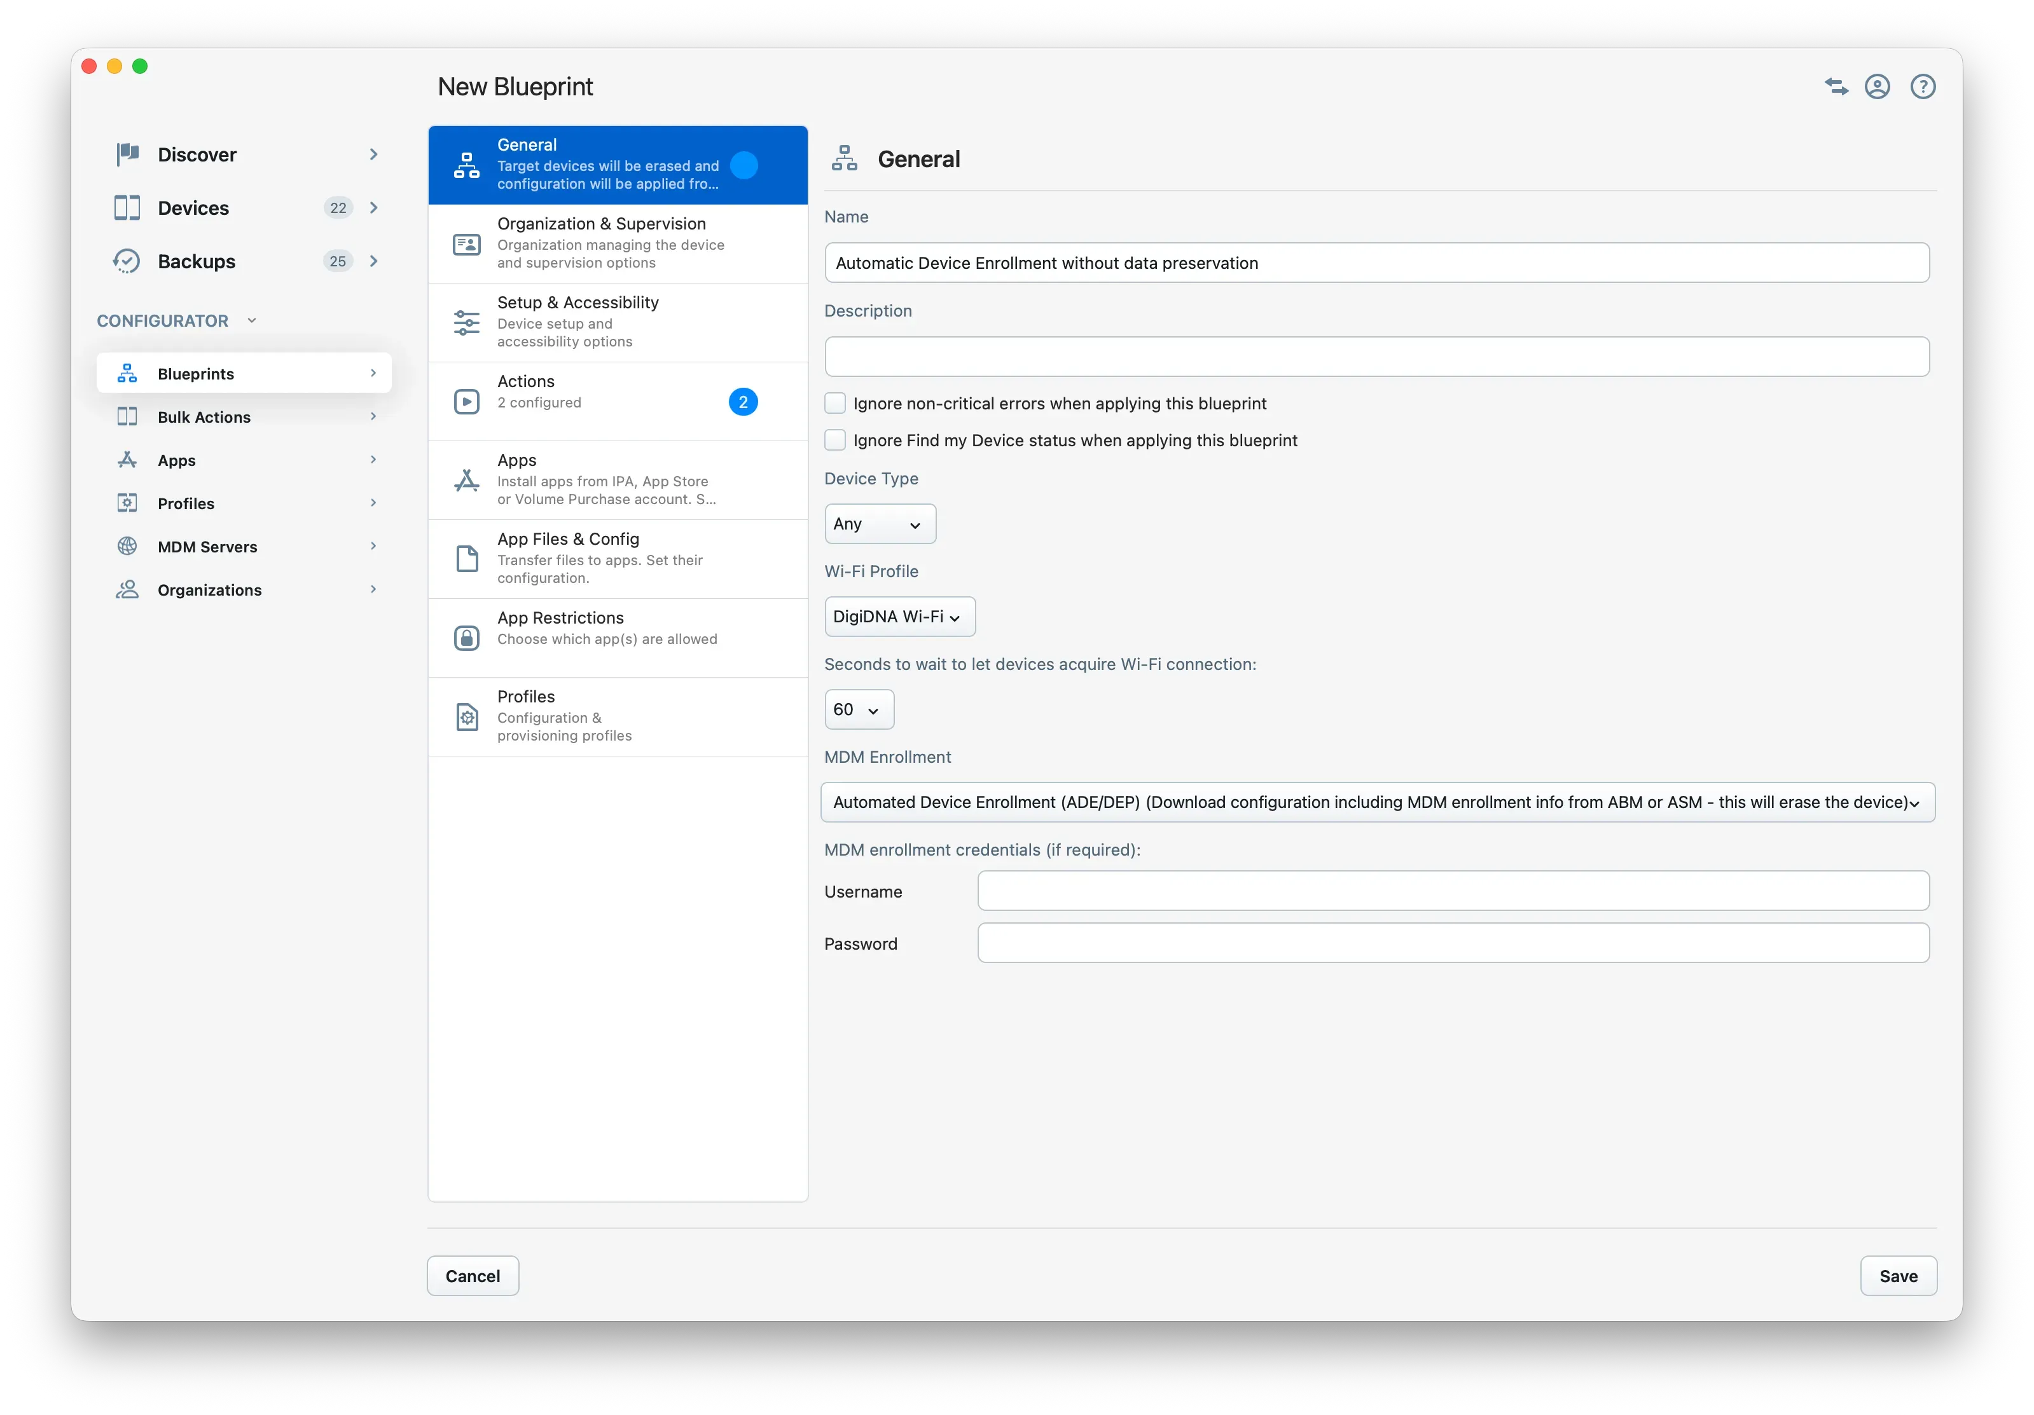
Task: Expand the Devices chevron
Action: pos(374,207)
